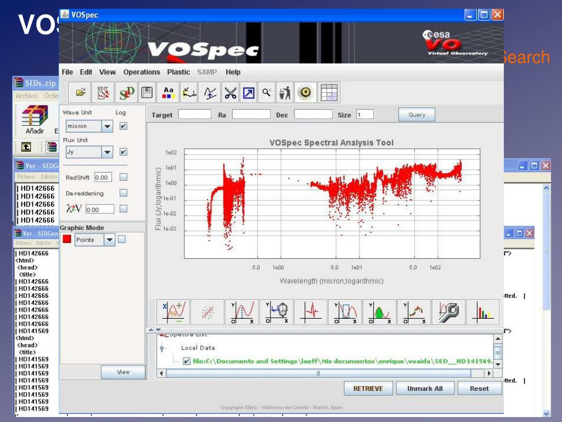Click the EDIT spectrum toolbar icon
The width and height of the screenshot is (562, 422).
[103, 92]
